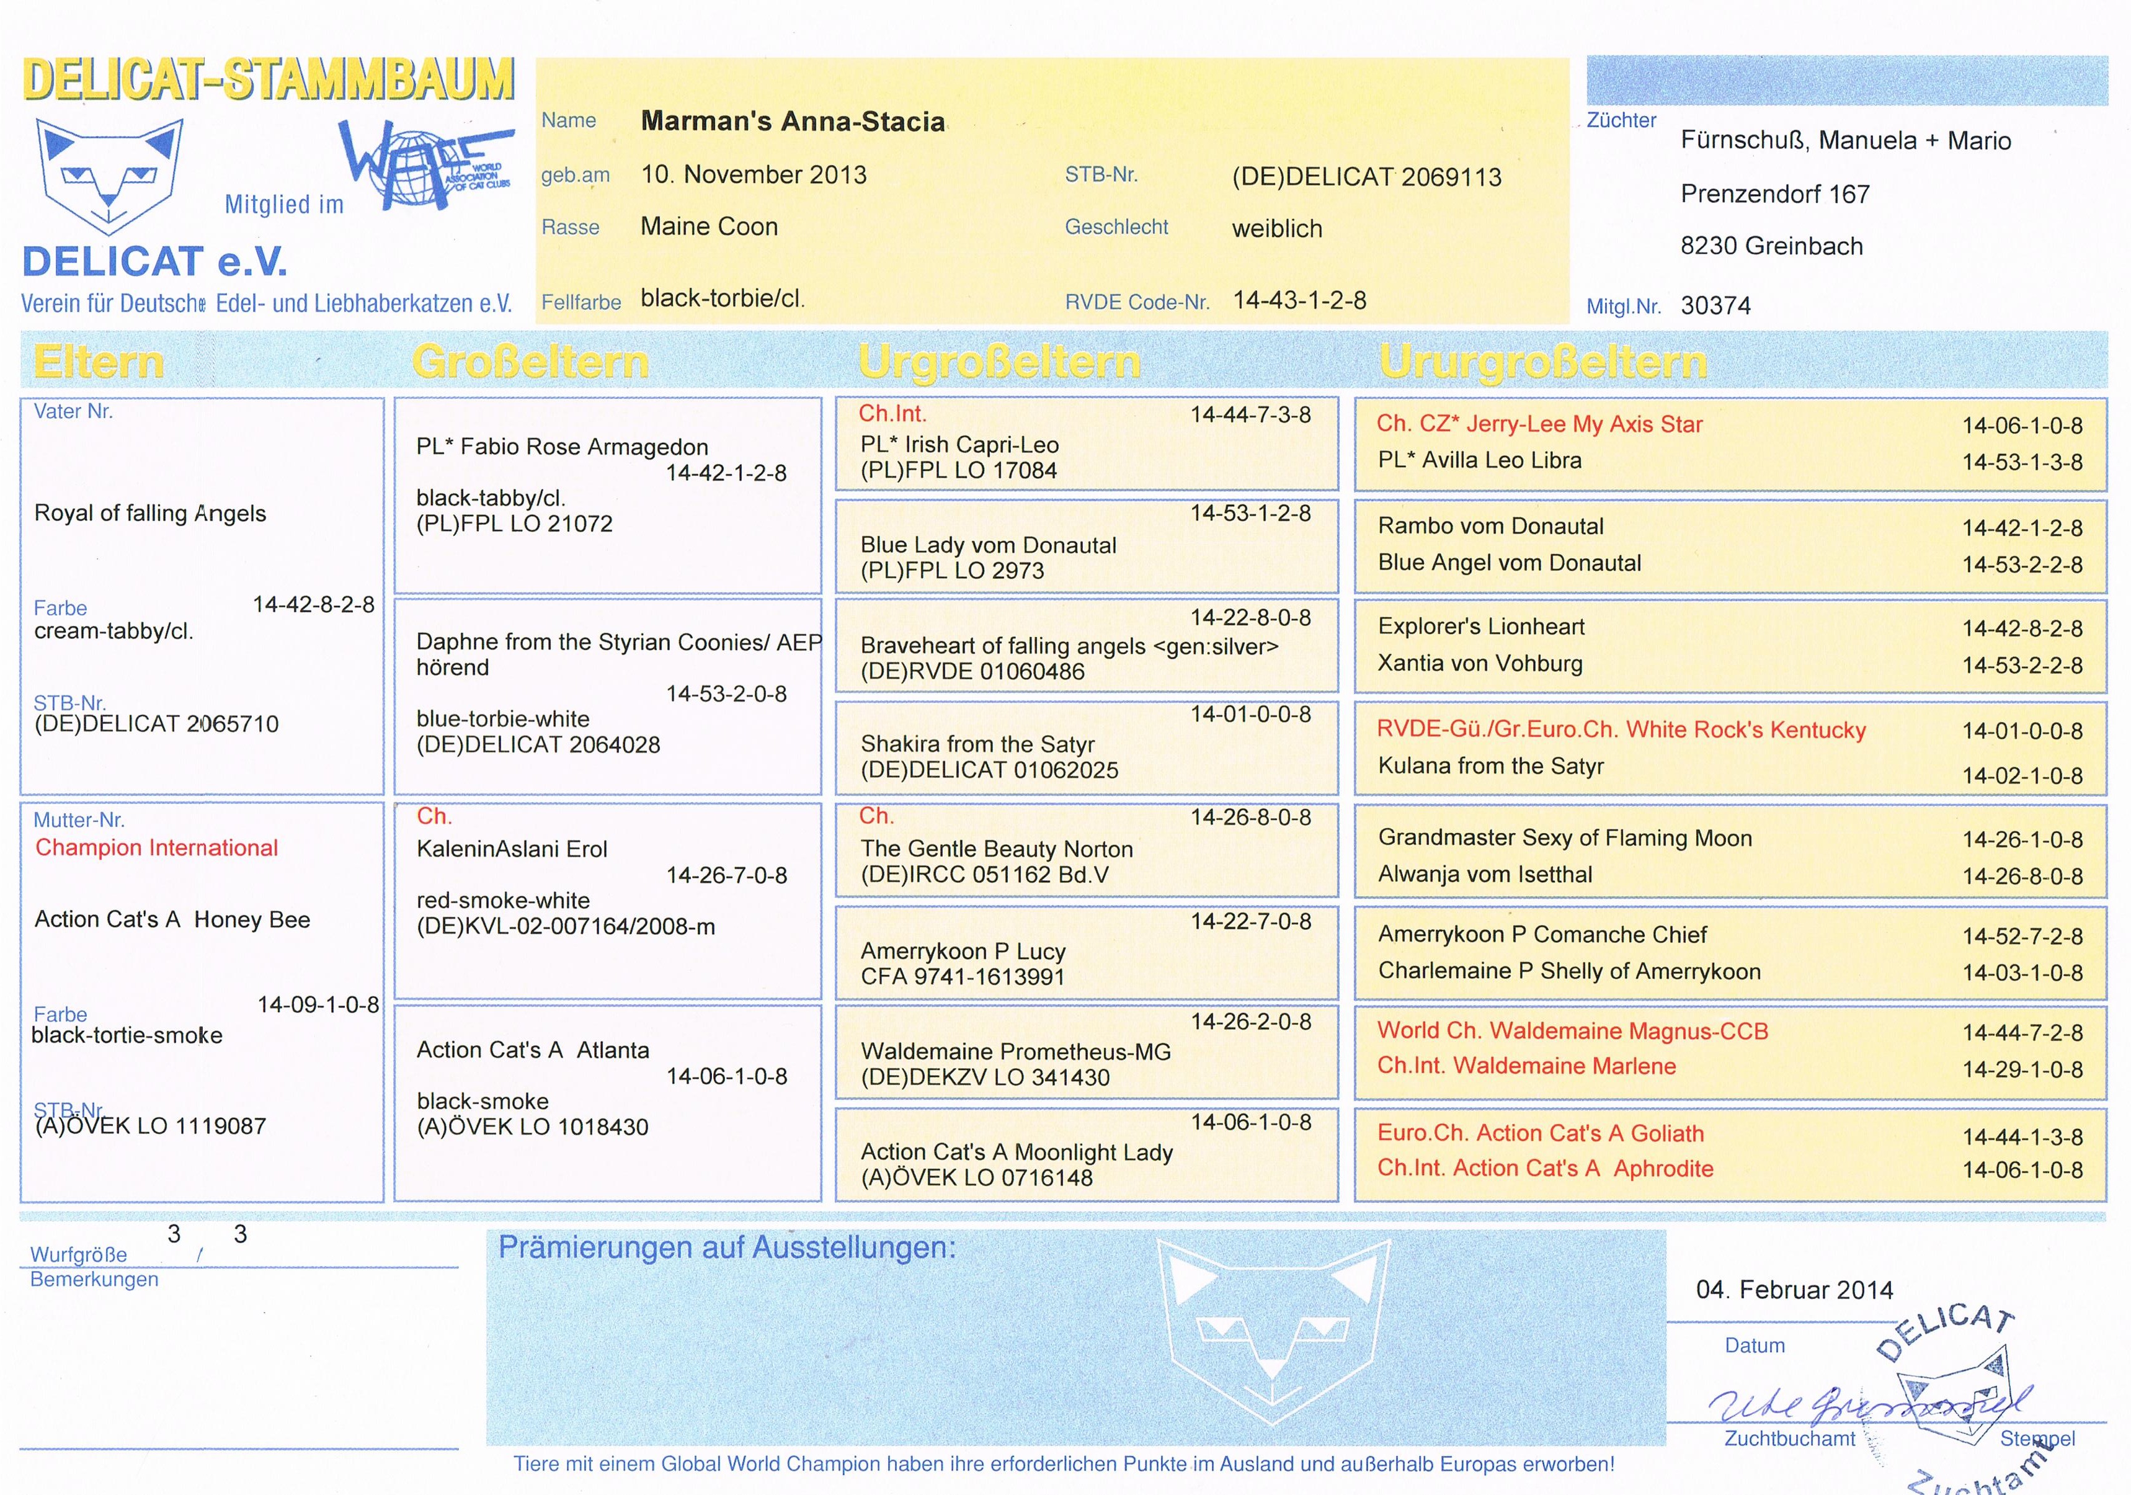2131x1495 pixels.
Task: Click RVDE code 14-43-1-2-8
Action: (1299, 300)
